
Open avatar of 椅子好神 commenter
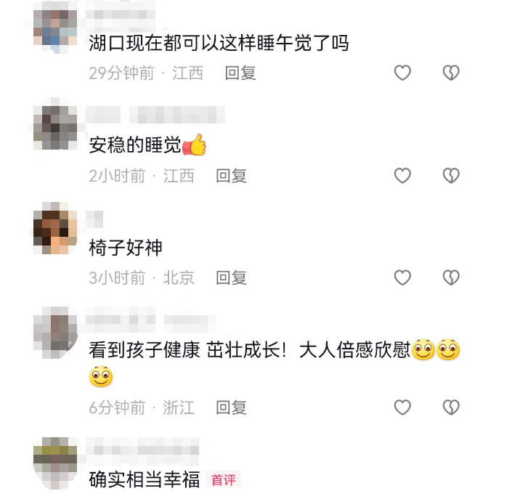point(55,232)
